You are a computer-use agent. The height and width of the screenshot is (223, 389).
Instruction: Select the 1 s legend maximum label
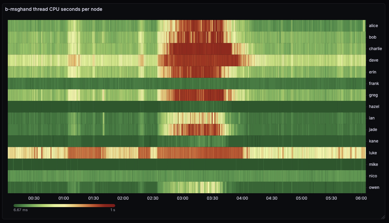point(112,210)
